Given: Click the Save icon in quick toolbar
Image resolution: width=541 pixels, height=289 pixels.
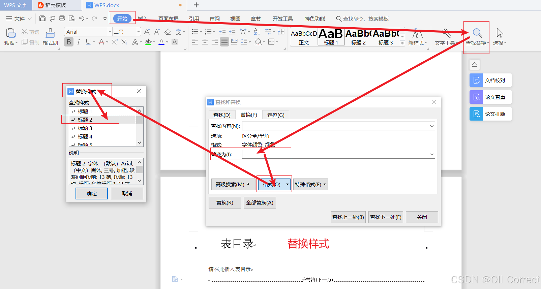Looking at the screenshot, I should (x=42, y=19).
